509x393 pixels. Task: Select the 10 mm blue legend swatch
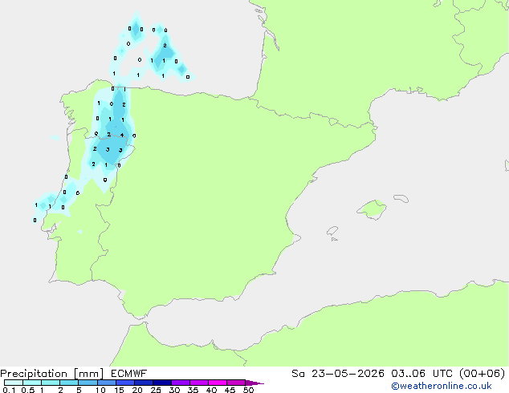106,383
